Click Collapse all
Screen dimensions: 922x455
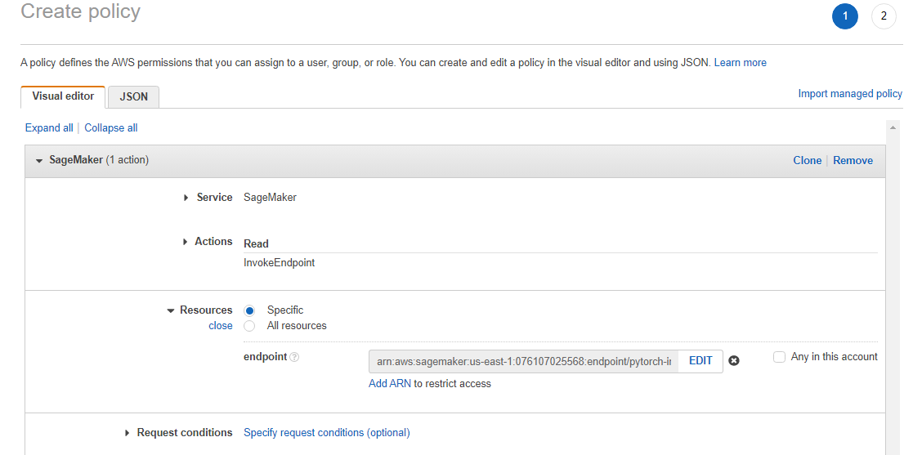pyautogui.click(x=111, y=127)
